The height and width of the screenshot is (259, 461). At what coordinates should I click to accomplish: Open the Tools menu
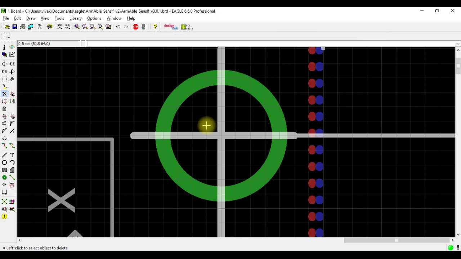coord(59,18)
